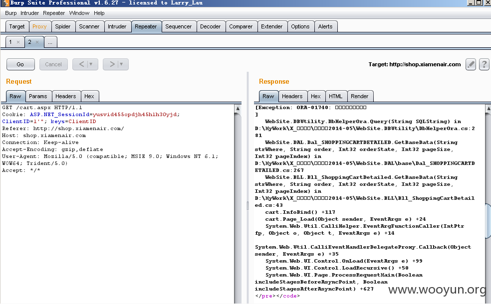Open the Intruder menu in menu bar
491x304 pixels.
[x=30, y=13]
